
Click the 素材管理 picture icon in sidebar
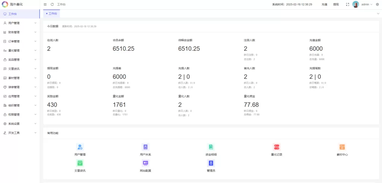pyautogui.click(x=5, y=78)
